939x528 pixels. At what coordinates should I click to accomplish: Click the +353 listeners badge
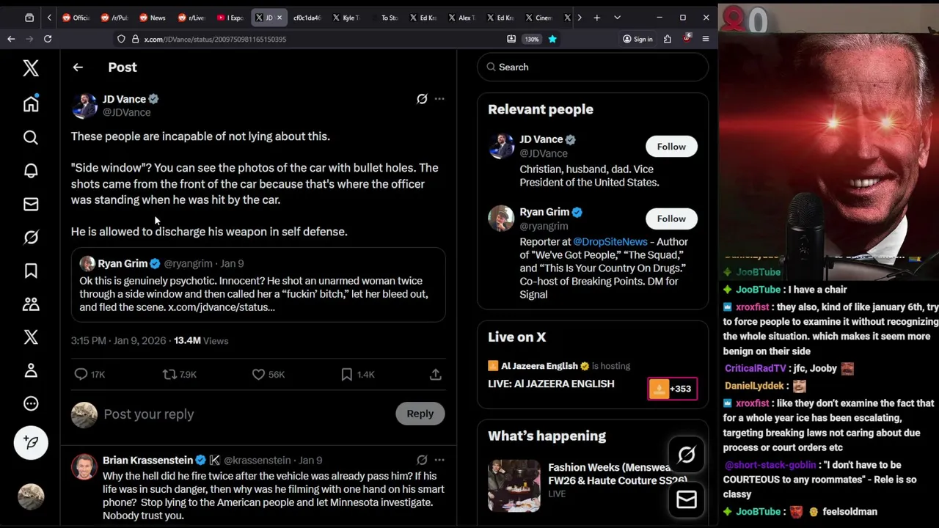click(x=673, y=389)
